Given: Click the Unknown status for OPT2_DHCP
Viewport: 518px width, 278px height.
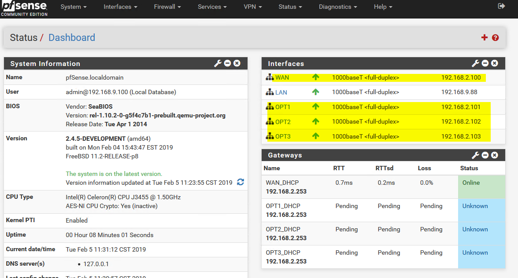Looking at the screenshot, I should click(475, 230).
